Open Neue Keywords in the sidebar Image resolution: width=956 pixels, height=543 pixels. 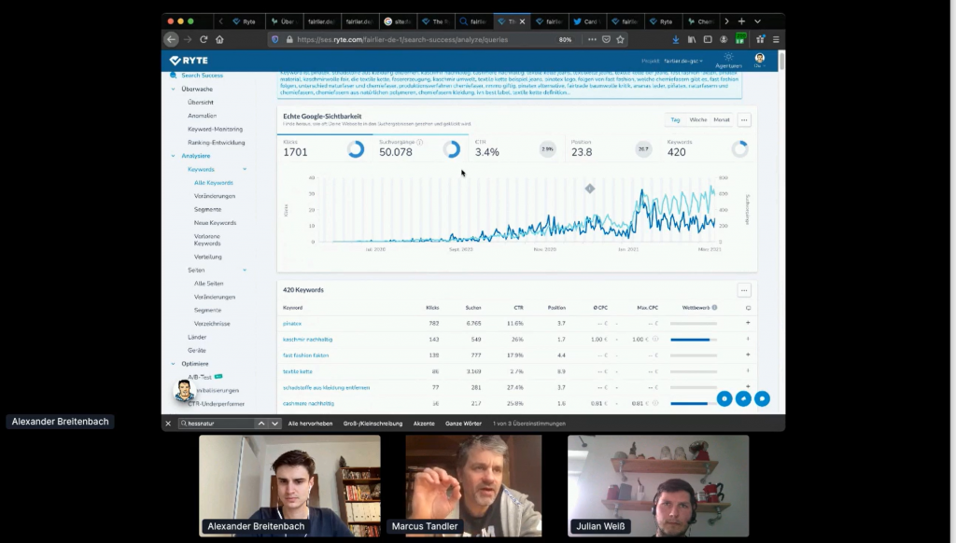(x=216, y=223)
